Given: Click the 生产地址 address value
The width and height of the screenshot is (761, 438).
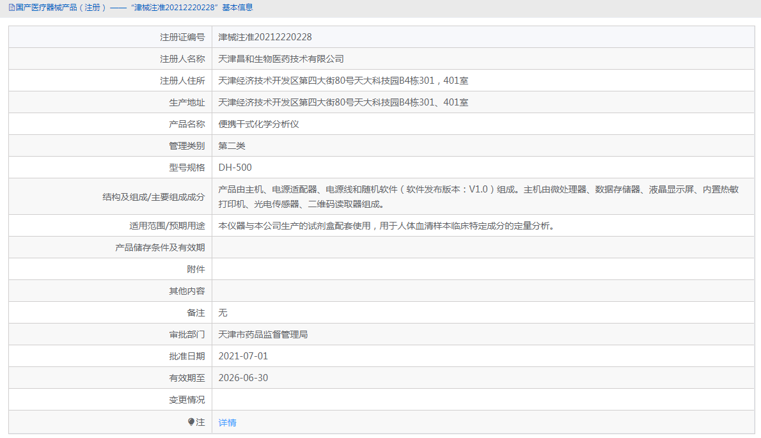Looking at the screenshot, I should point(343,102).
